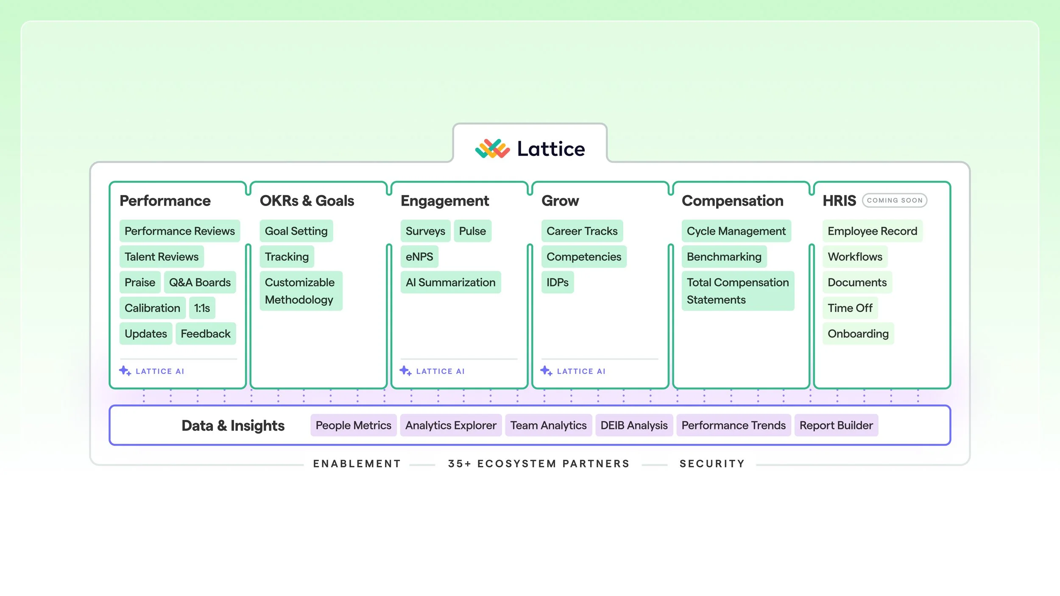Click the sparkle icon under Performance
Viewport: 1060px width, 596px height.
click(x=125, y=371)
